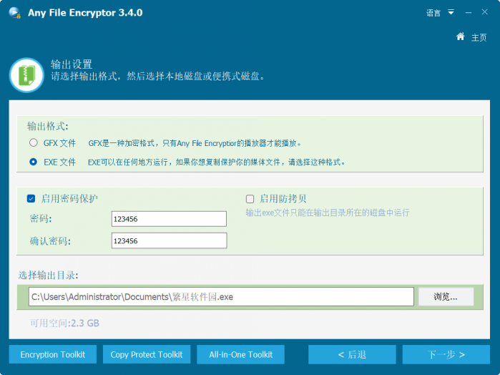This screenshot has width=500, height=375.
Task: Enable the 启用防拷贝 checkbox
Action: coord(250,199)
